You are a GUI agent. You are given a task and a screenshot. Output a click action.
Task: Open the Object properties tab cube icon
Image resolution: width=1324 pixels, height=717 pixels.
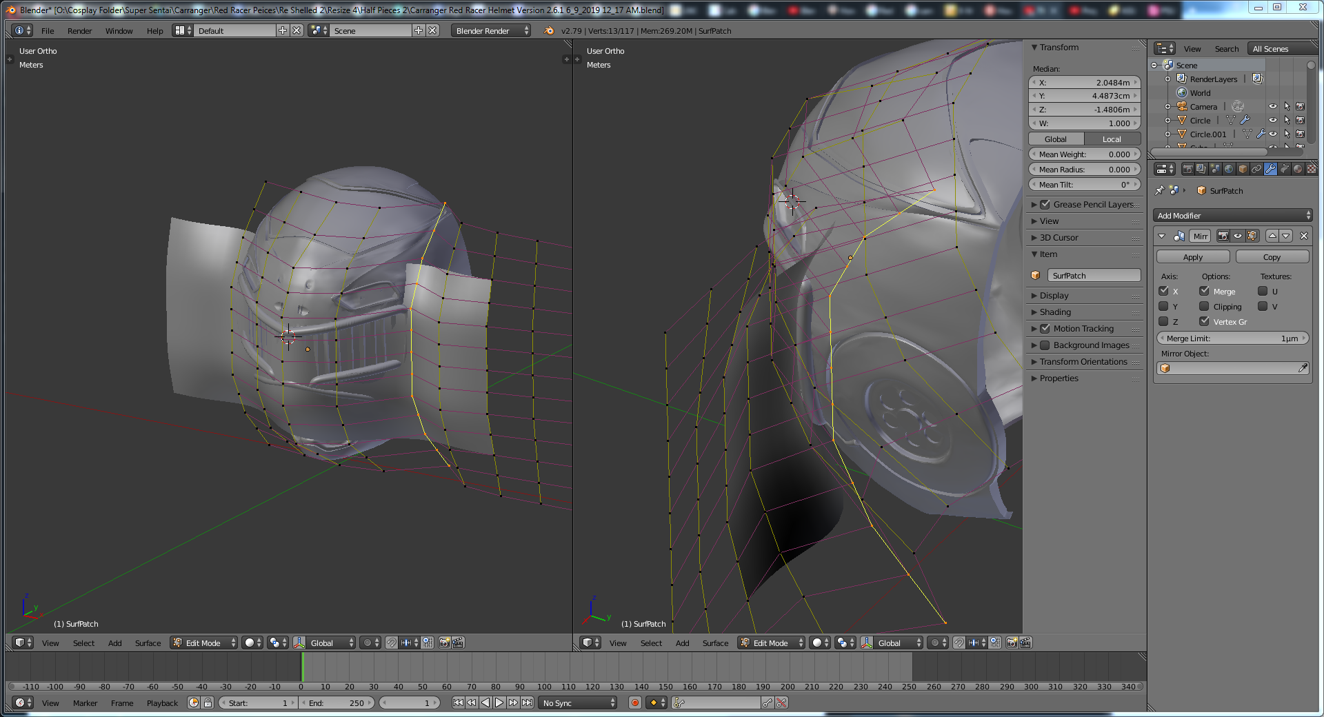1243,169
